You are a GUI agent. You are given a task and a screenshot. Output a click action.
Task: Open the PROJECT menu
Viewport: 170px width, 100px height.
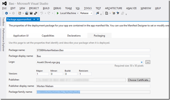(x=34, y=8)
